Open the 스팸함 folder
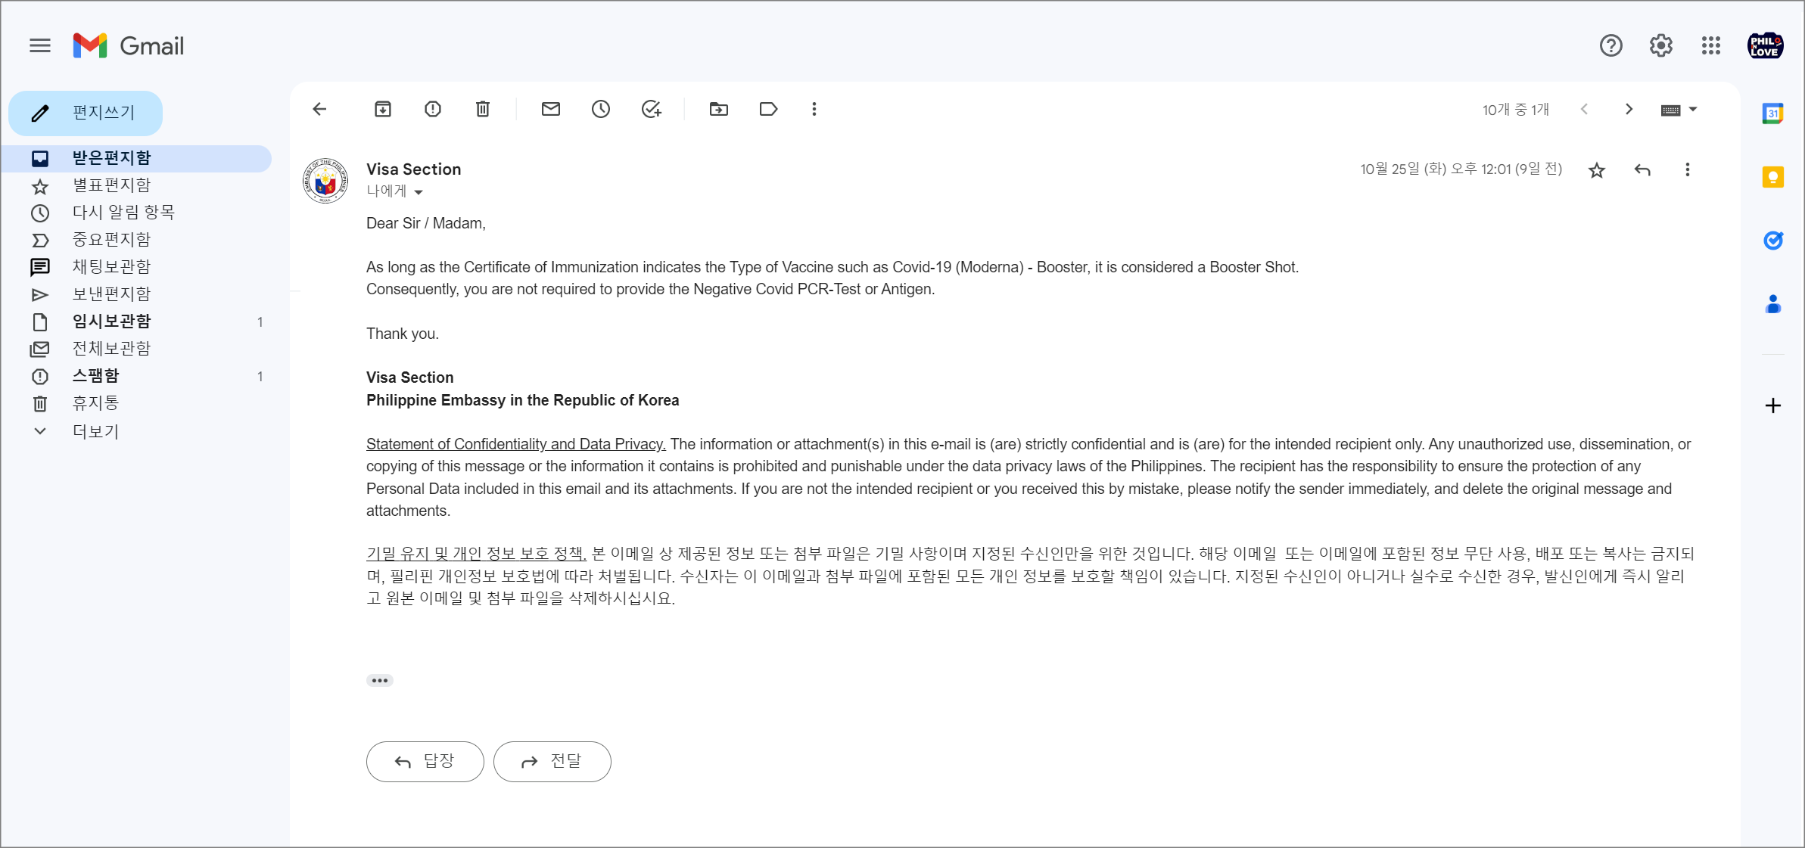 point(95,376)
